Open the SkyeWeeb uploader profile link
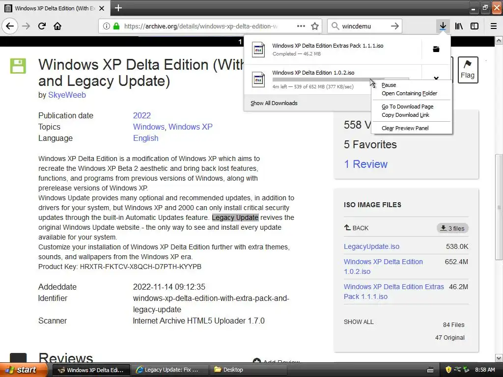The width and height of the screenshot is (503, 377). coord(67,95)
